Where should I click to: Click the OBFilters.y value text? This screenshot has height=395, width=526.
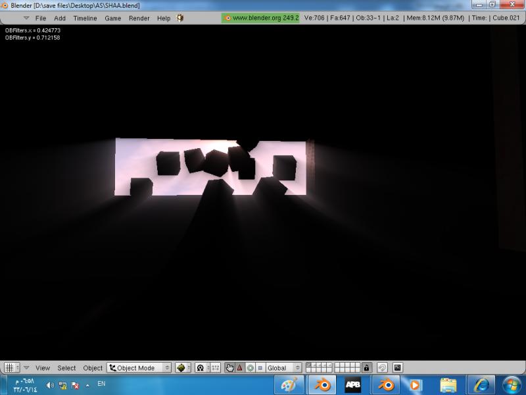(32, 38)
